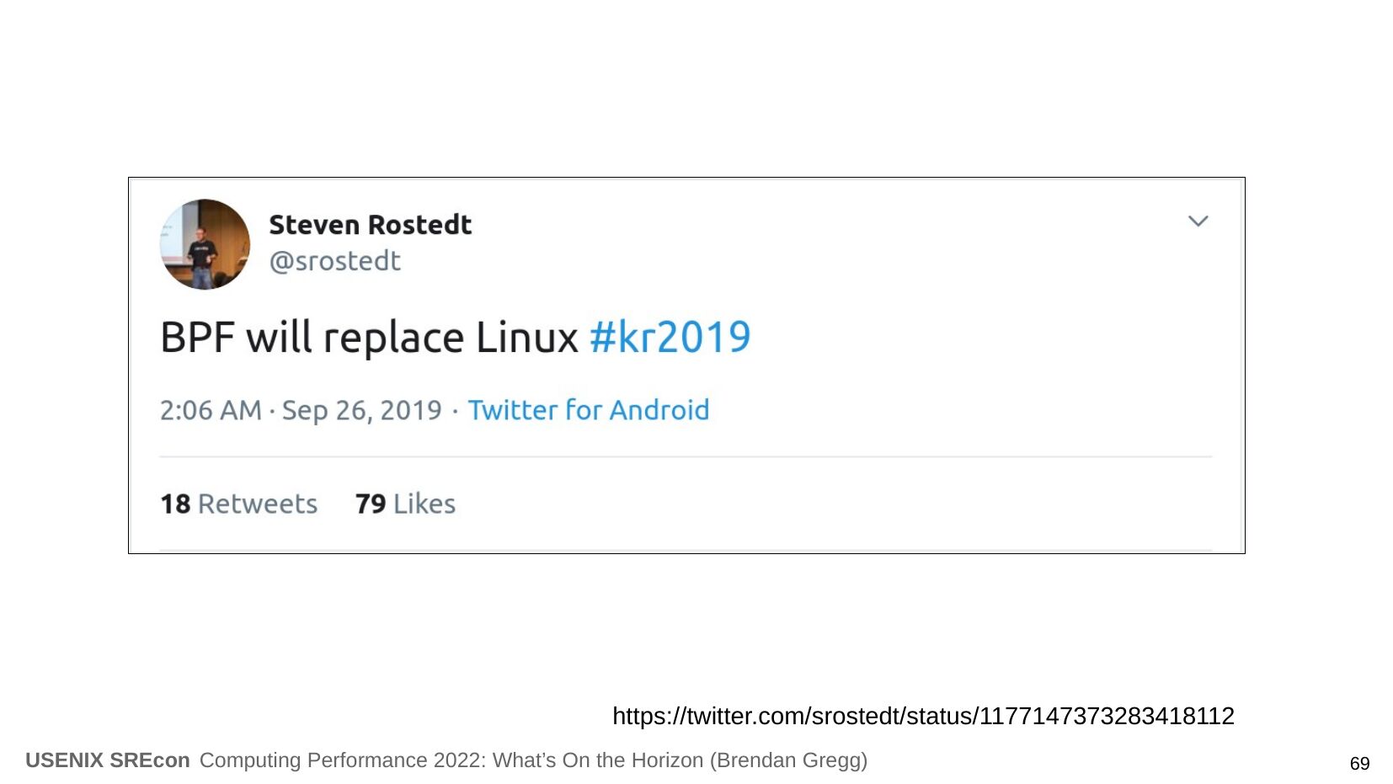Click the word Linux in the tweet
The image size is (1393, 784).
[x=526, y=338]
